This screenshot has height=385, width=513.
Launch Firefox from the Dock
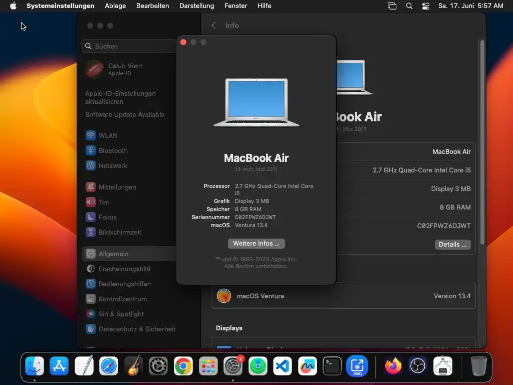tap(393, 365)
